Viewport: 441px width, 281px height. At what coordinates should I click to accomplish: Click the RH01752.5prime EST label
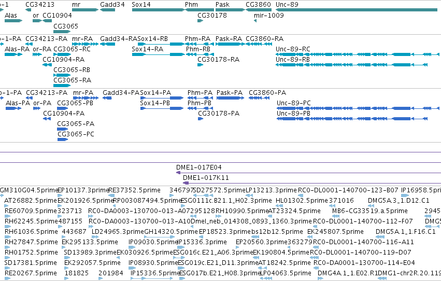31,252
